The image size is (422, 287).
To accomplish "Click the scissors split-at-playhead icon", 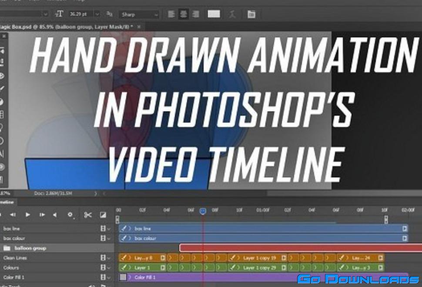I will click(88, 214).
